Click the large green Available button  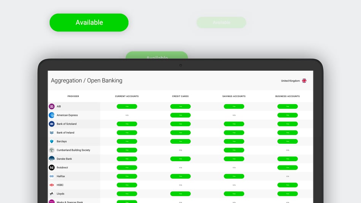point(89,22)
